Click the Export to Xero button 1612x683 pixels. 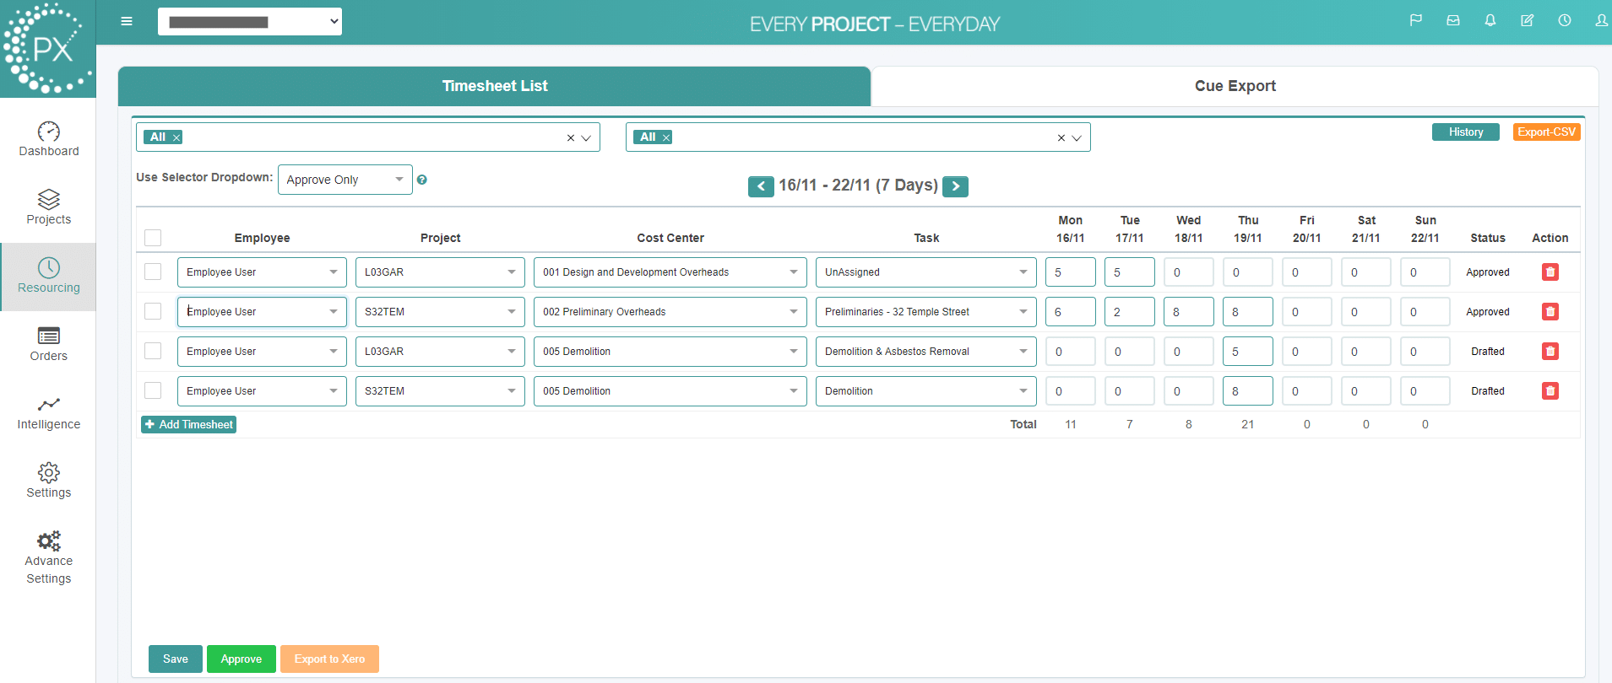tap(329, 659)
